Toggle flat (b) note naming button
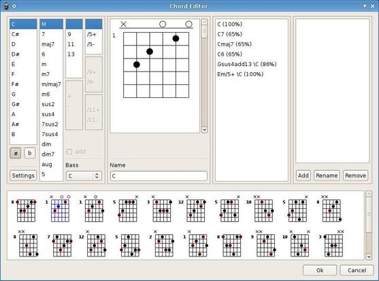Viewport: 379px width, 281px height. (29, 153)
